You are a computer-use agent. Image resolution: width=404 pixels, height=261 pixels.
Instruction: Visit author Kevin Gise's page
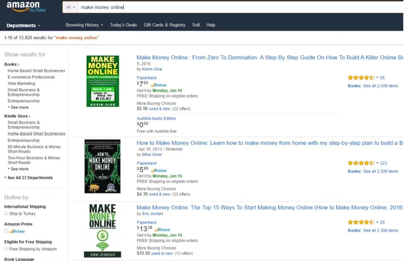(x=152, y=69)
